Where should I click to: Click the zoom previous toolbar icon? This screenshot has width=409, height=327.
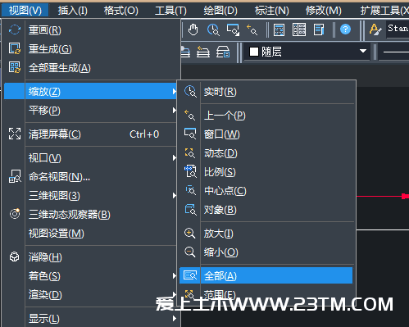pos(252,30)
